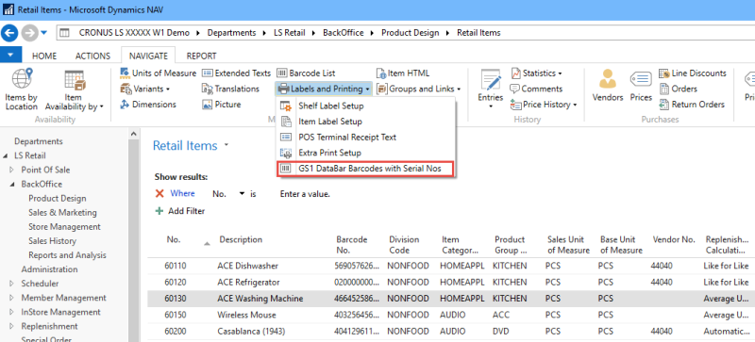Expand the Scheduler tree node
Viewport: 755px width, 342px height.
[12, 284]
